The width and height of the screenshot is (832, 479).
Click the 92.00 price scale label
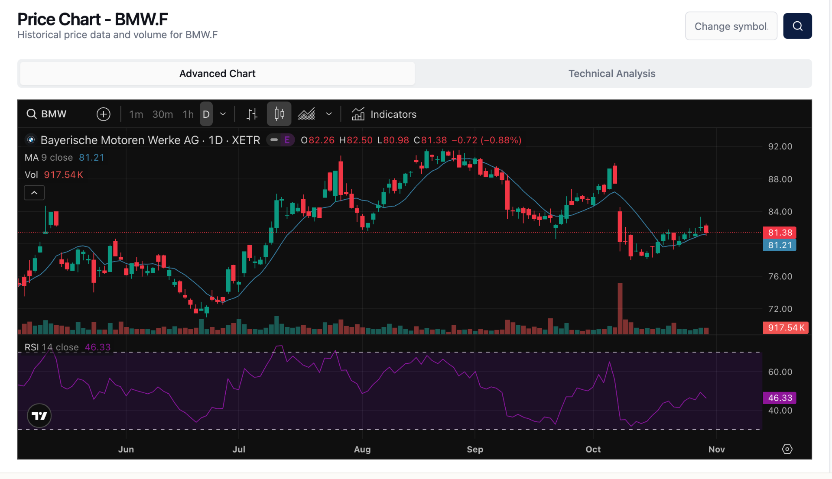(780, 147)
